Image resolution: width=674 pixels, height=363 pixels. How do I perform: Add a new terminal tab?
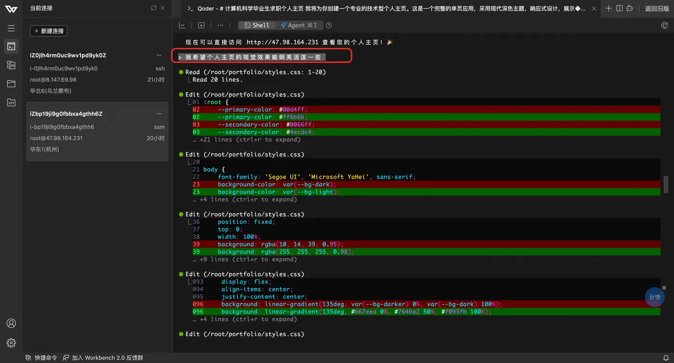(x=609, y=8)
